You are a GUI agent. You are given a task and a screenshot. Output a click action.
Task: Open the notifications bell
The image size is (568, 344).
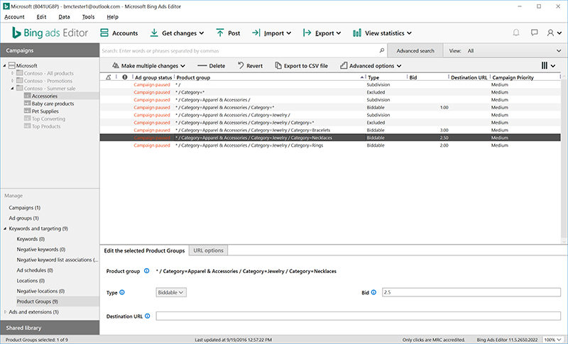click(516, 33)
